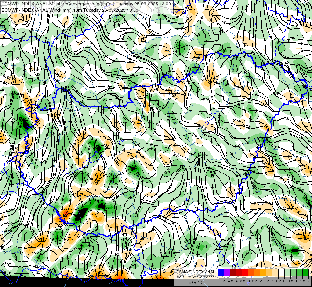
Task: Click the Wind (m/s) 10m title line
Action: tap(70, 10)
